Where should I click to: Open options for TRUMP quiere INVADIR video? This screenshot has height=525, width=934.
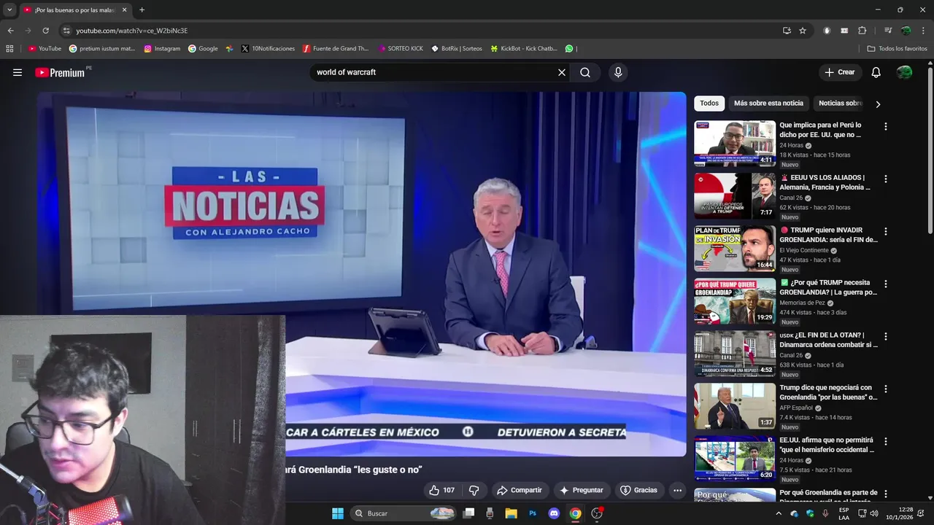(x=886, y=231)
